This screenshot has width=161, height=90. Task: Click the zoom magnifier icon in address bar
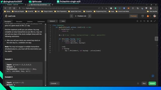[102, 8]
